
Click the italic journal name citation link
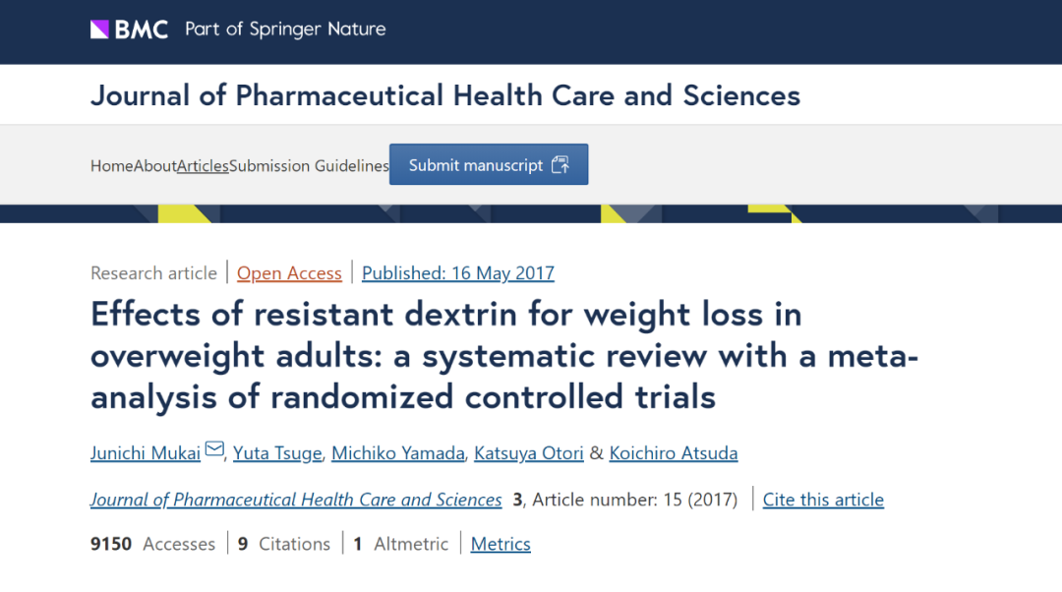[296, 500]
